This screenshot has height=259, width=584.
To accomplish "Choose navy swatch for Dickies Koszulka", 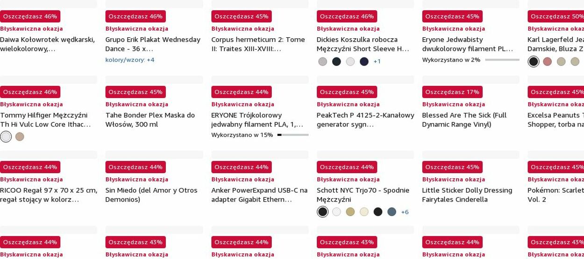I will [x=364, y=62].
